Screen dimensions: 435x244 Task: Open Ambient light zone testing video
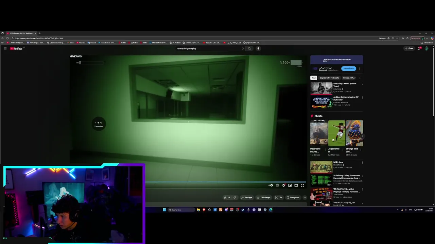pos(321,102)
